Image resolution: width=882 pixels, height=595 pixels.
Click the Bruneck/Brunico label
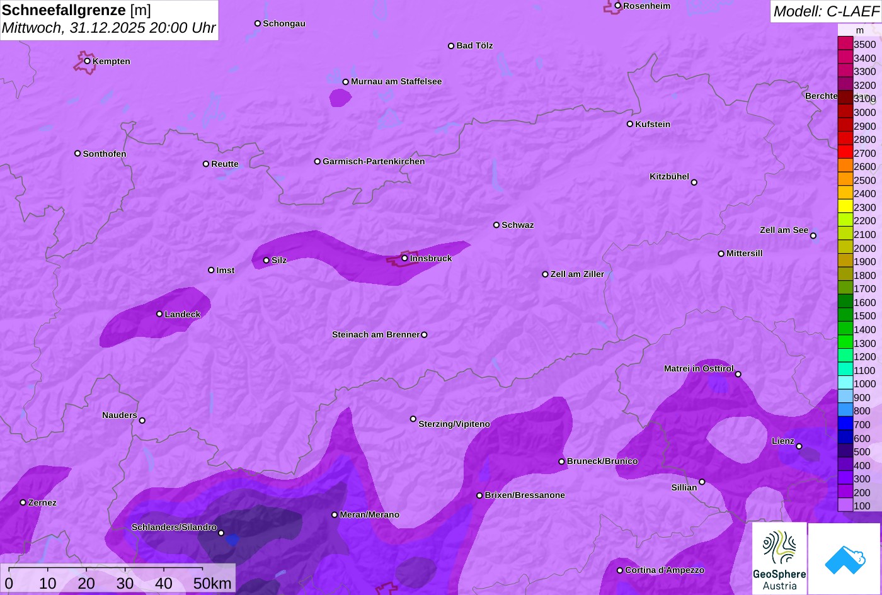[x=602, y=462]
